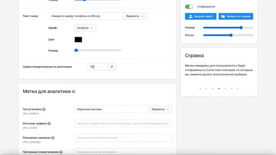Click help icon beside Рекламная кампания
This screenshot has width=276, height=155.
point(53,138)
